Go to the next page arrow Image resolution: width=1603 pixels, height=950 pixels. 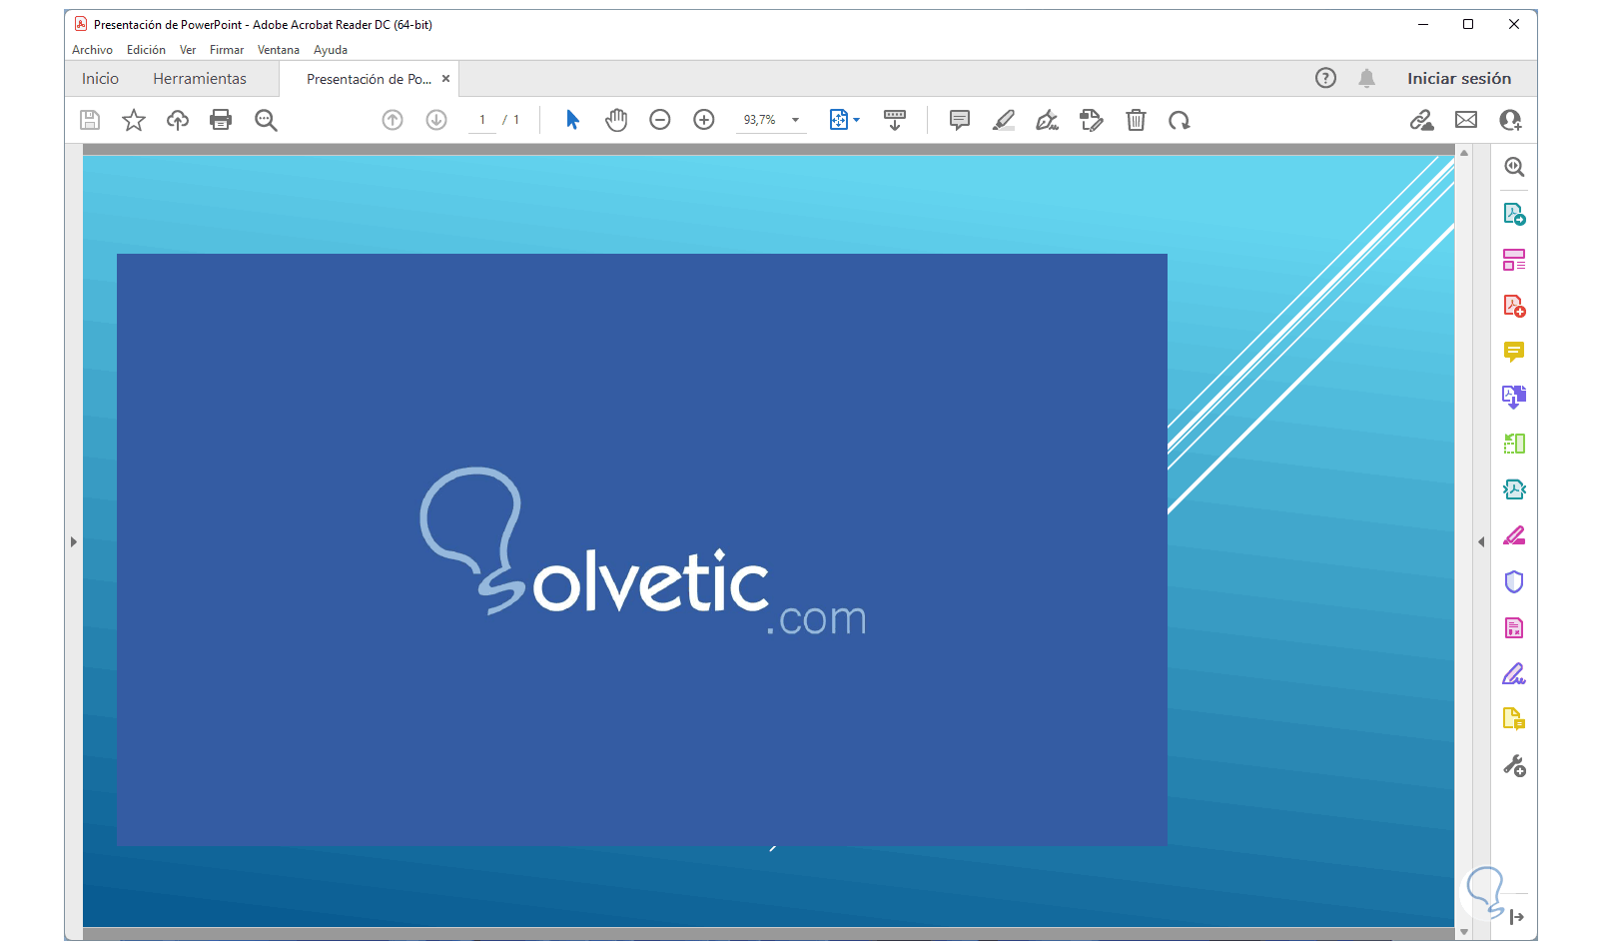pos(436,120)
